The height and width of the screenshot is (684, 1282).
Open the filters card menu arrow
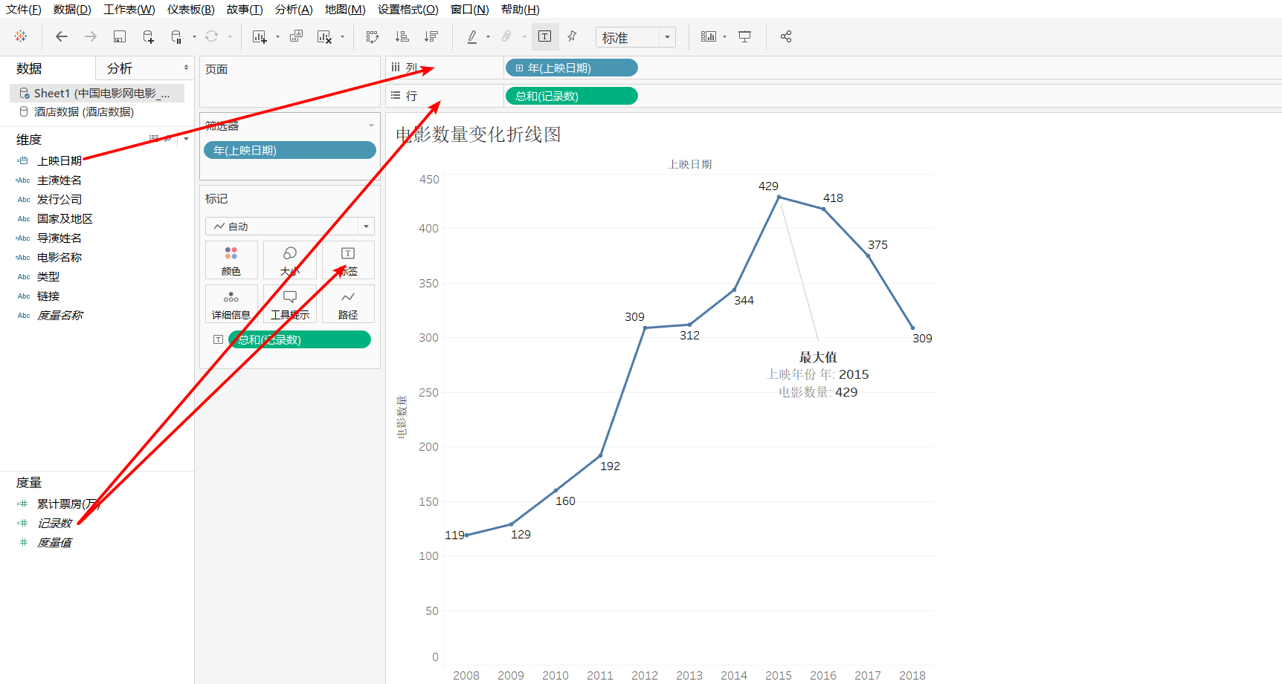[x=371, y=126]
